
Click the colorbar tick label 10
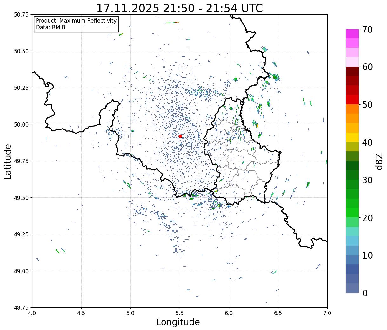368,255
